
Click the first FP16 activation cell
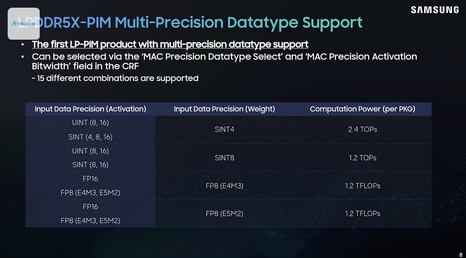coord(90,178)
